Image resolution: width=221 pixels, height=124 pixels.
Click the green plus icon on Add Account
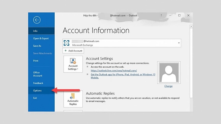coord(65,51)
